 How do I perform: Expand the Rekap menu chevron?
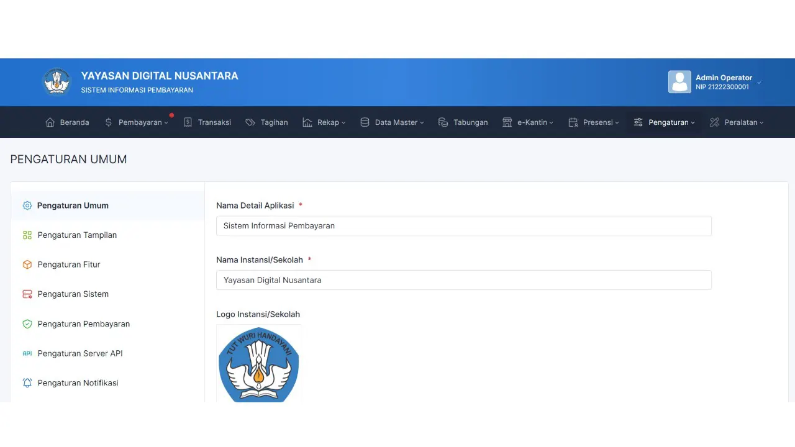tap(343, 123)
